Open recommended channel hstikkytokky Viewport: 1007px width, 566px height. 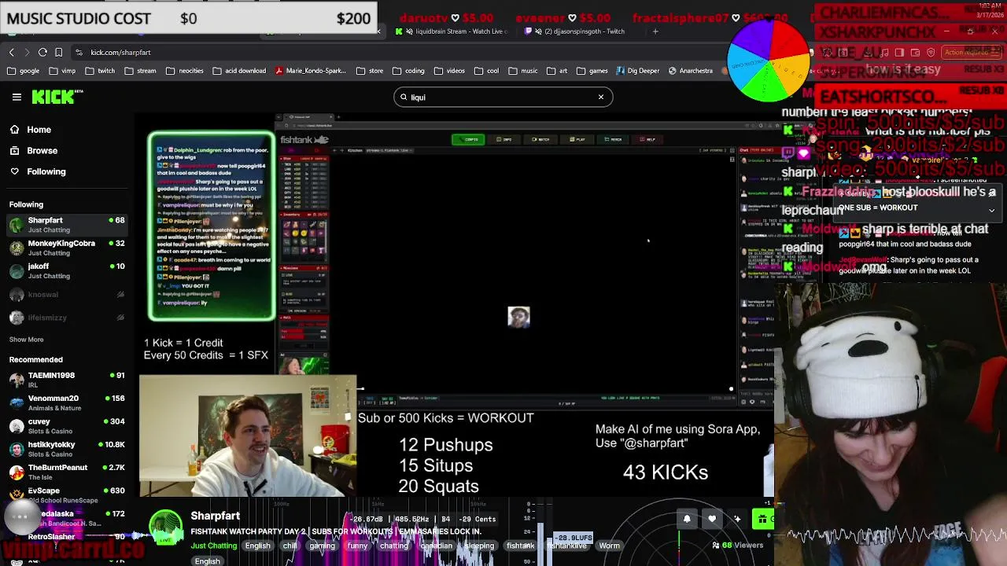click(67, 449)
